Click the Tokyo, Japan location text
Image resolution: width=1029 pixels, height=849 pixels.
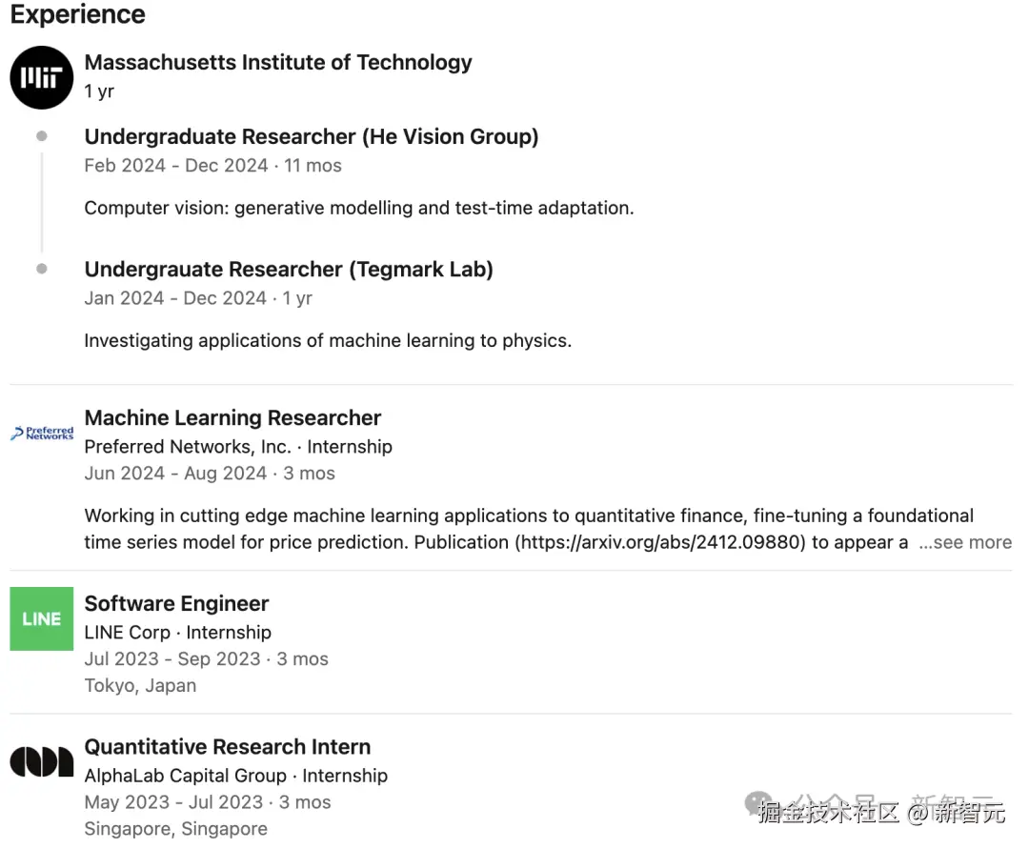(140, 685)
